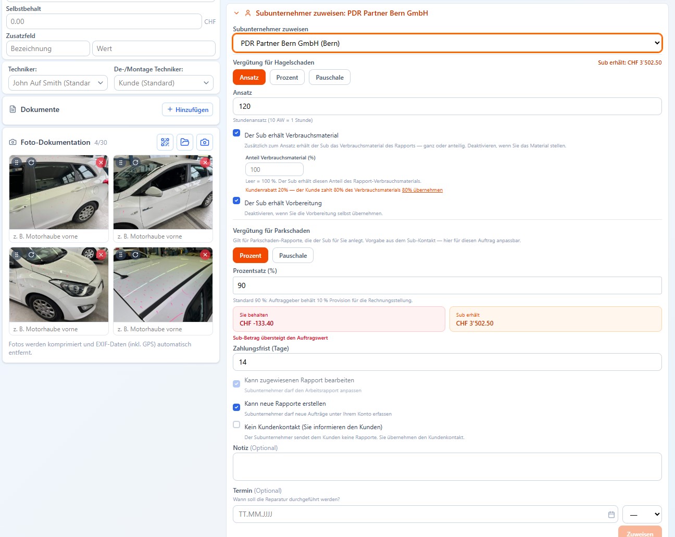Remove the front door and mirror photo
The height and width of the screenshot is (537, 675).
pos(205,163)
